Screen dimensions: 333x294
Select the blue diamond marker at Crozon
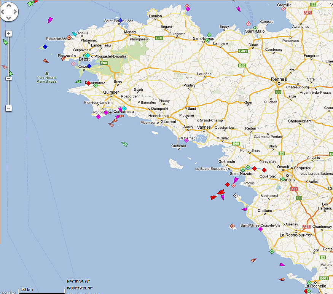(x=89, y=66)
